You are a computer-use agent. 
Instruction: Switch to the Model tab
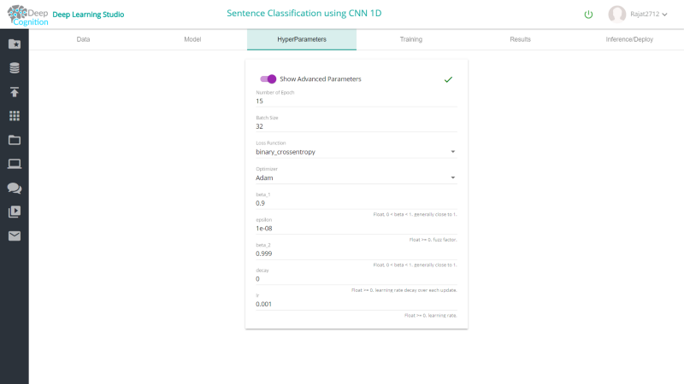click(x=192, y=39)
